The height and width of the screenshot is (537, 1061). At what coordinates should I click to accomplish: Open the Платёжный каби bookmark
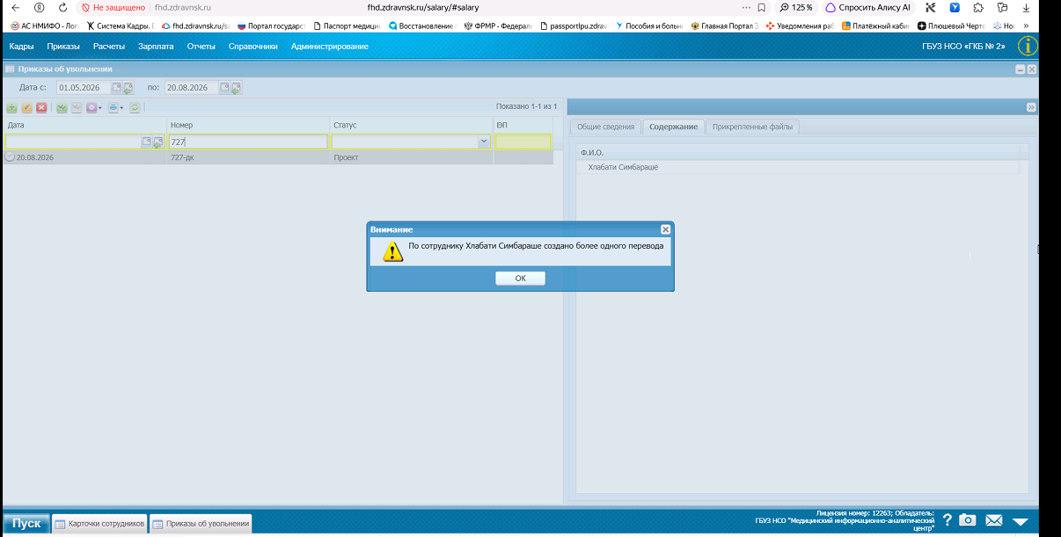(x=876, y=25)
